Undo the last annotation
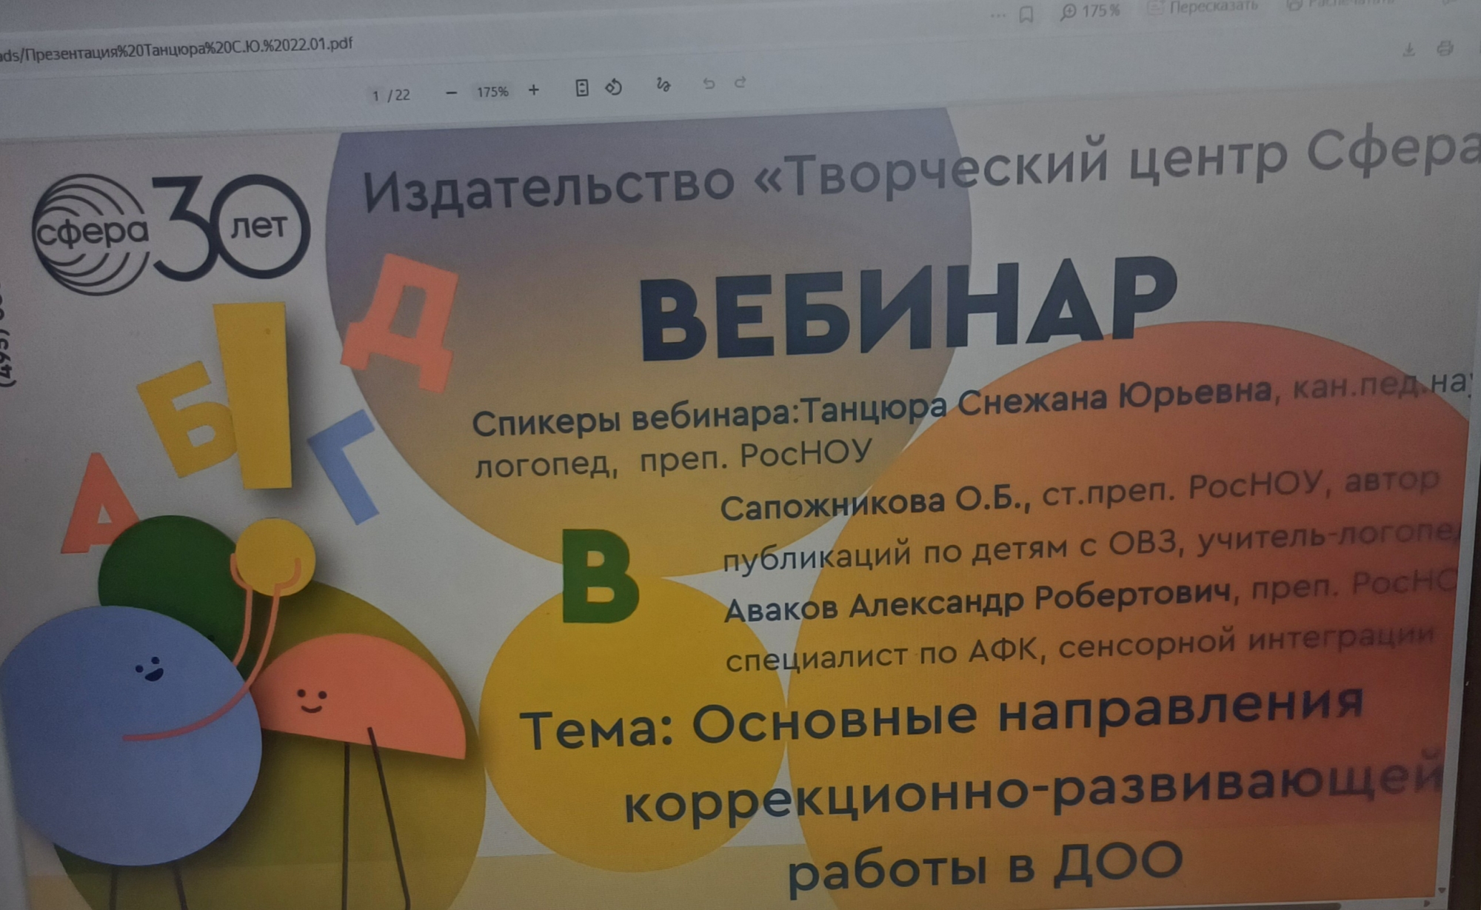Viewport: 1481px width, 910px height. pos(709,84)
